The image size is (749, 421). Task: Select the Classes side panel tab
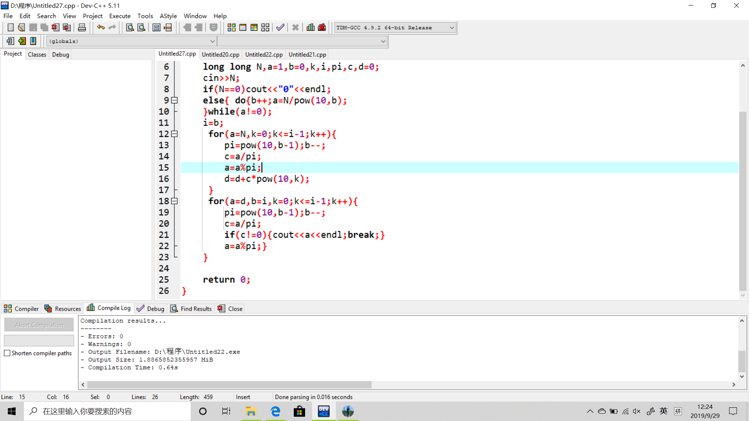tap(37, 55)
